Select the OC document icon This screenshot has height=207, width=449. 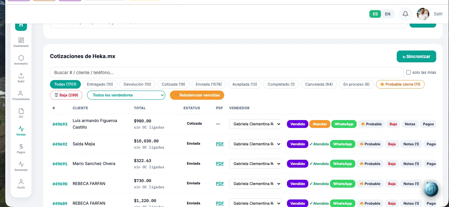click(21, 113)
